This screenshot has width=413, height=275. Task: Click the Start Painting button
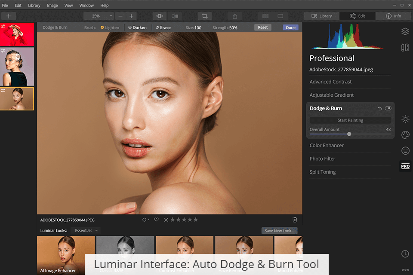coord(350,120)
